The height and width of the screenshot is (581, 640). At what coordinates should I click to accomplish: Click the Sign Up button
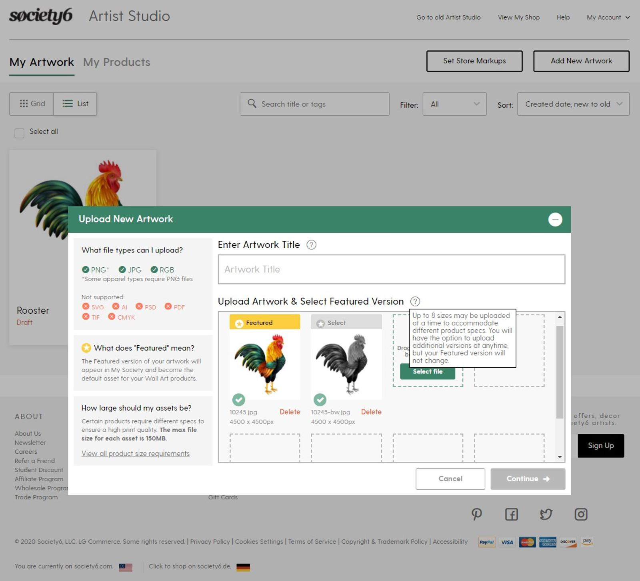pyautogui.click(x=601, y=445)
